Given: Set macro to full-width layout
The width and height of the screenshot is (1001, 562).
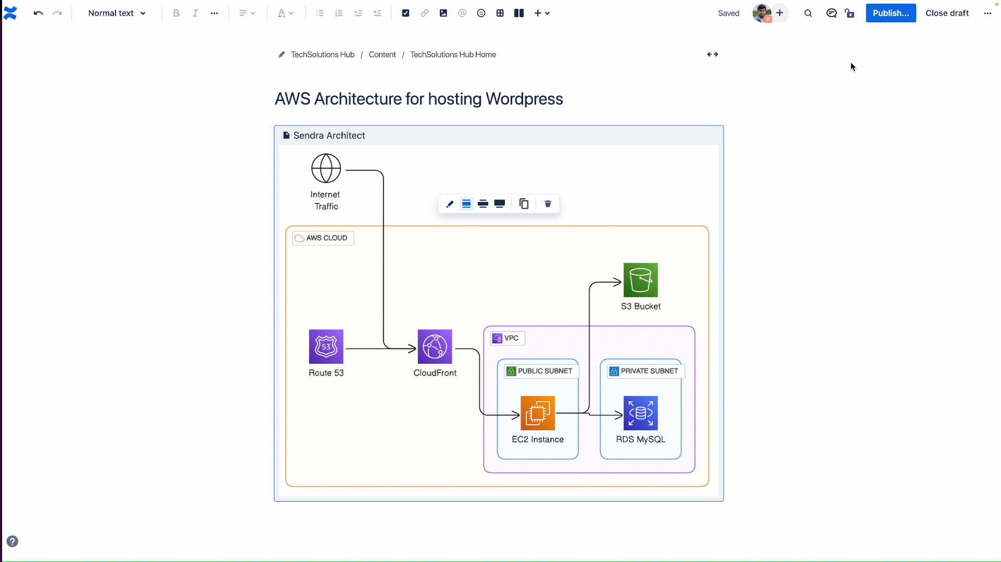Looking at the screenshot, I should (500, 204).
